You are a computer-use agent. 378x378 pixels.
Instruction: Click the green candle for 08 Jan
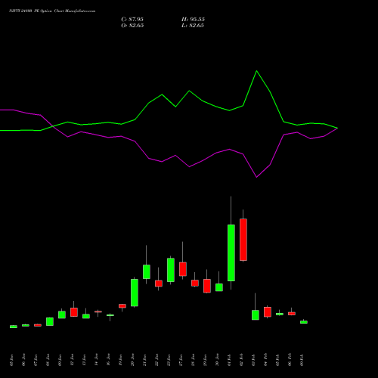tap(50, 322)
